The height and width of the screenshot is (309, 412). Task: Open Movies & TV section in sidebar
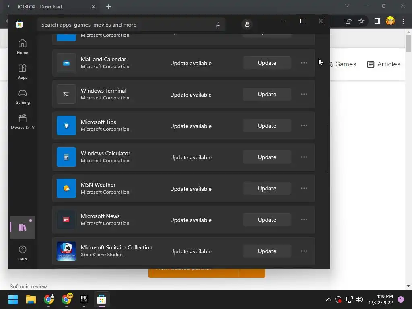23,122
